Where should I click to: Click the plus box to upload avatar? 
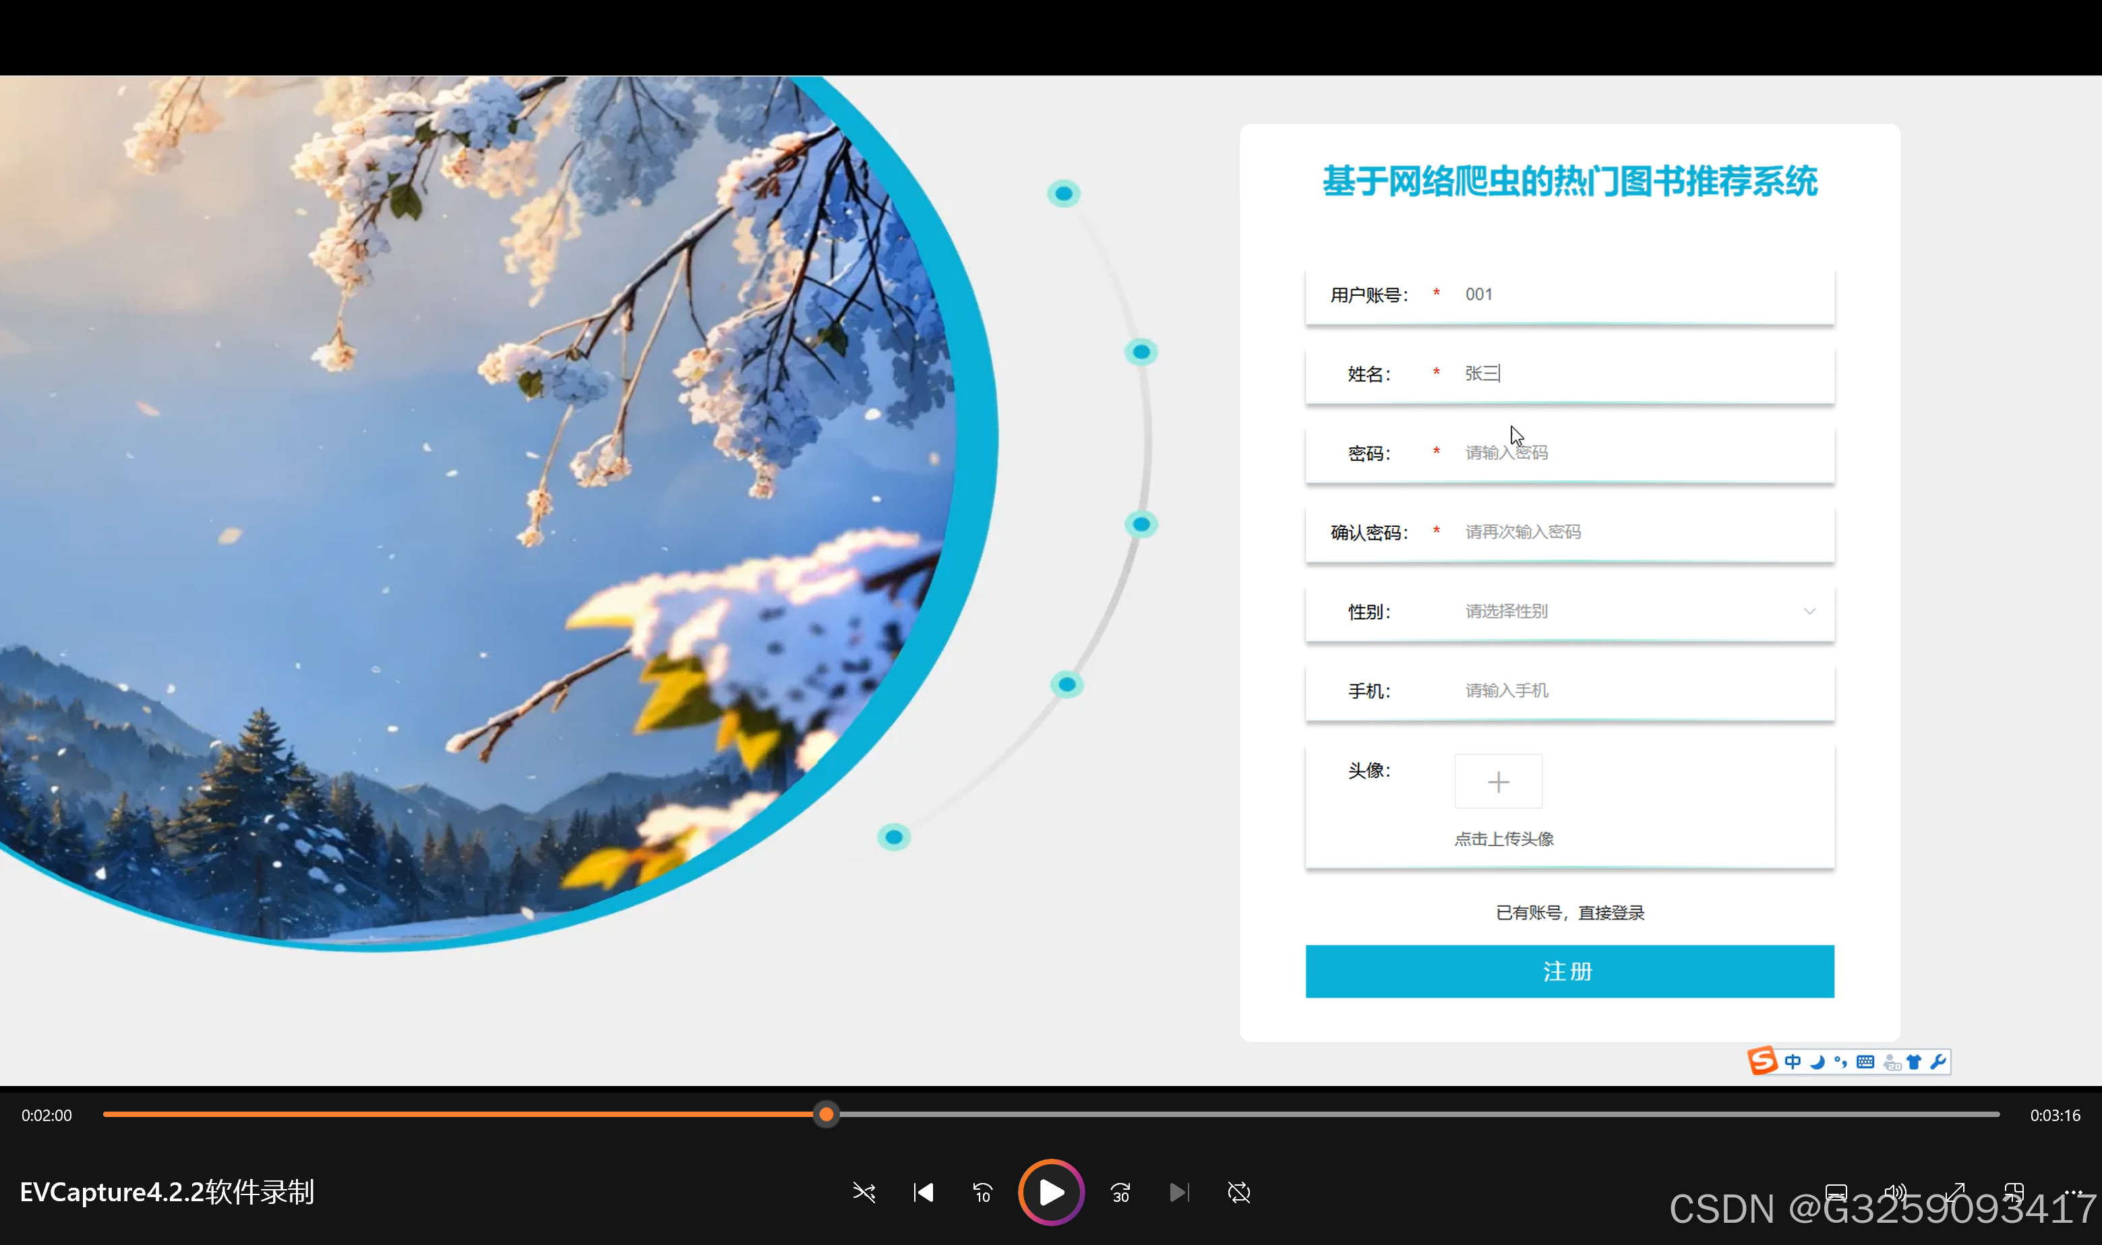click(1497, 782)
